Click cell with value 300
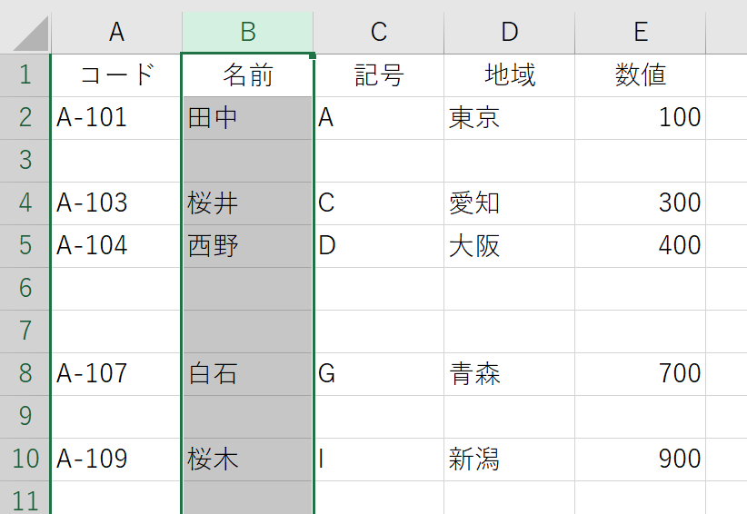The width and height of the screenshot is (747, 514). tap(641, 203)
